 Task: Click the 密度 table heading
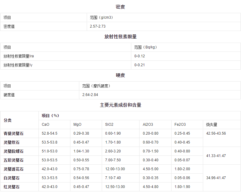pyautogui.click(x=120, y=7)
